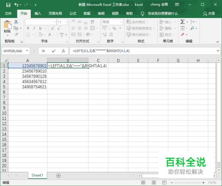222x186 pixels.
Task: Switch to the 视图 View tab
Action: [x=115, y=13]
